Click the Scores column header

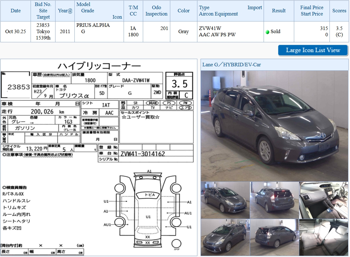click(x=339, y=11)
